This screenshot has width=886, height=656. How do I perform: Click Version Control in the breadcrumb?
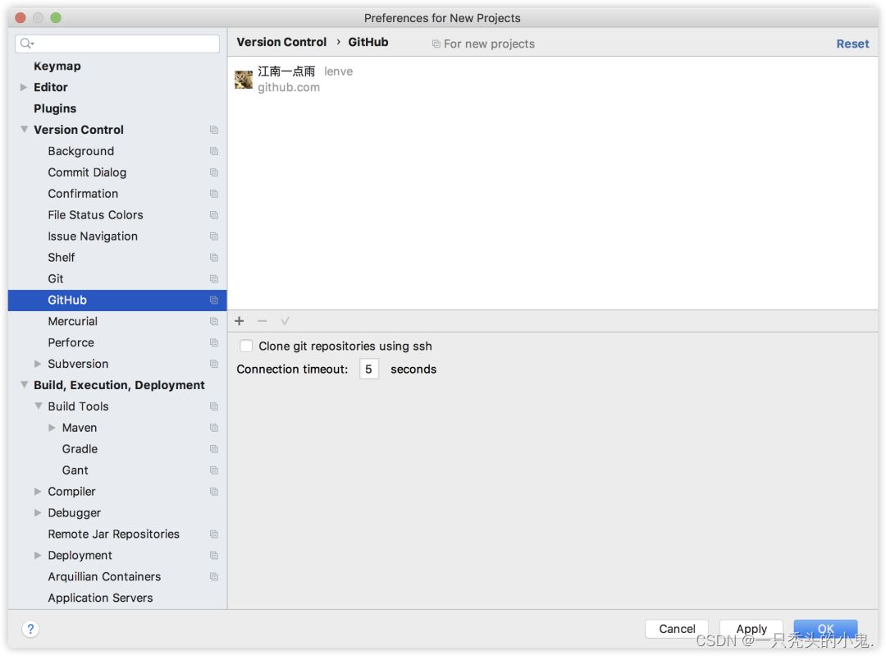(281, 43)
